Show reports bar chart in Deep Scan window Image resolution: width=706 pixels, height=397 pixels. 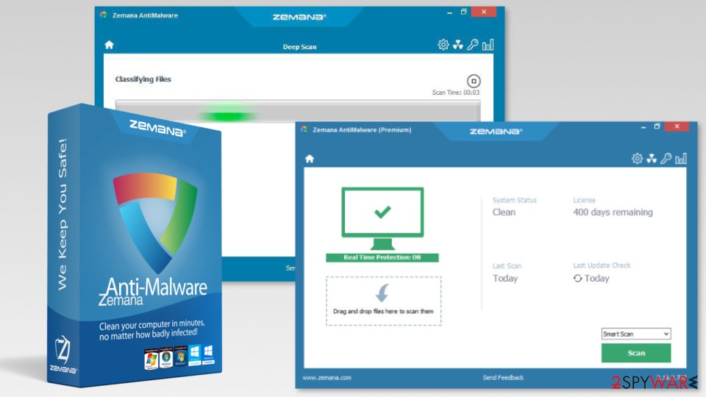coord(488,45)
